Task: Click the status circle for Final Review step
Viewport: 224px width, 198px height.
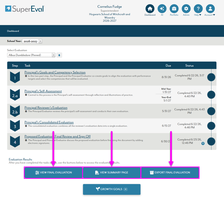Action: tap(211, 142)
